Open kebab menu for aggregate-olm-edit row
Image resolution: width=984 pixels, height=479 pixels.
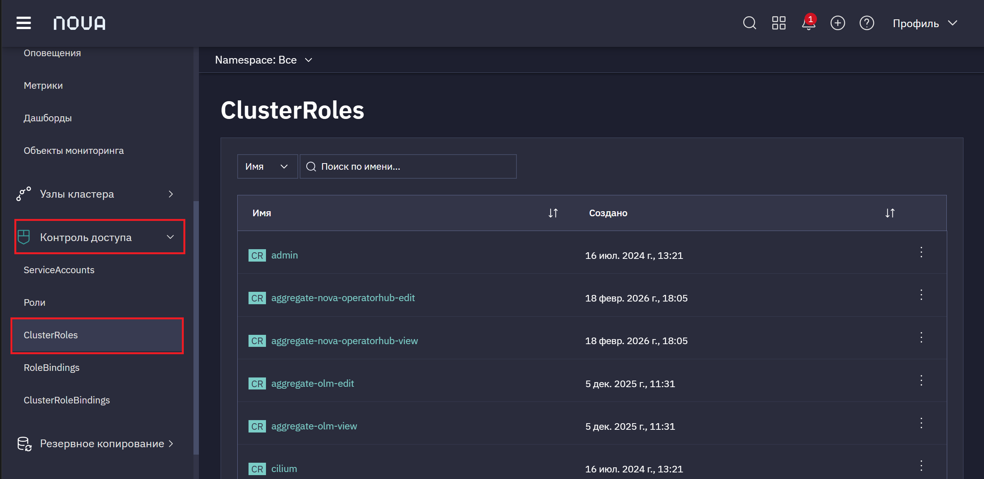coord(921,381)
